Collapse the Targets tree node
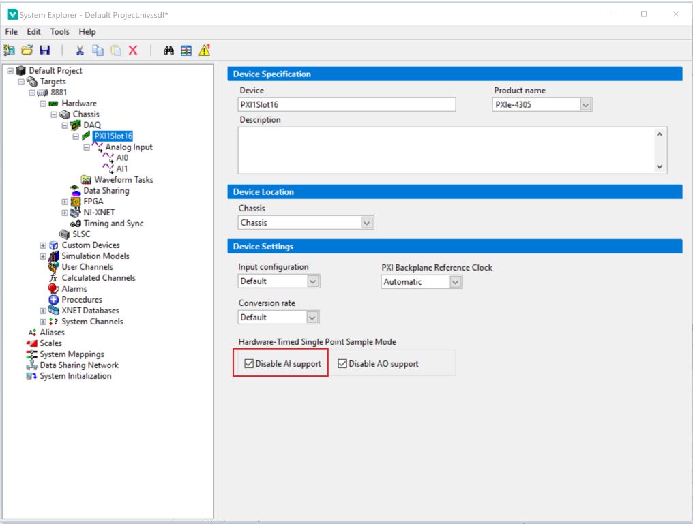This screenshot has width=693, height=524. 20,82
